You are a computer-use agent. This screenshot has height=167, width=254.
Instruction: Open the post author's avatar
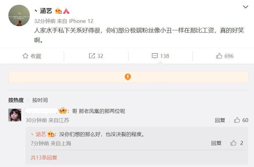tap(19, 15)
